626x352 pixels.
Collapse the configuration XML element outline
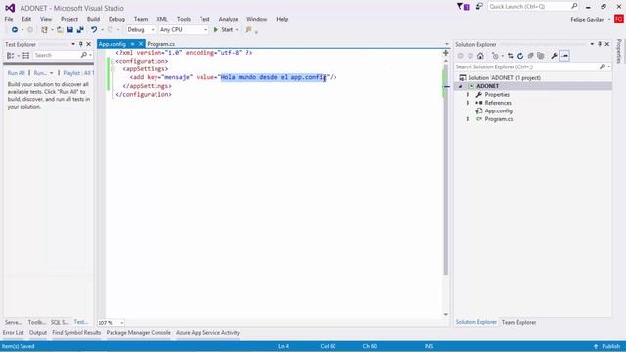pos(112,61)
